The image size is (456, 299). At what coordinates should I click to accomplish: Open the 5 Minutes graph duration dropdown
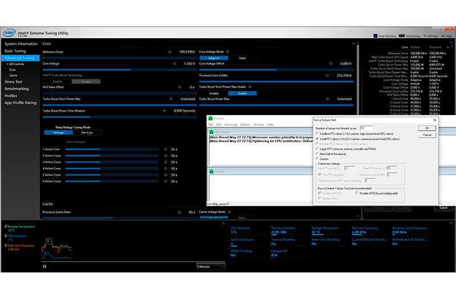[210, 267]
